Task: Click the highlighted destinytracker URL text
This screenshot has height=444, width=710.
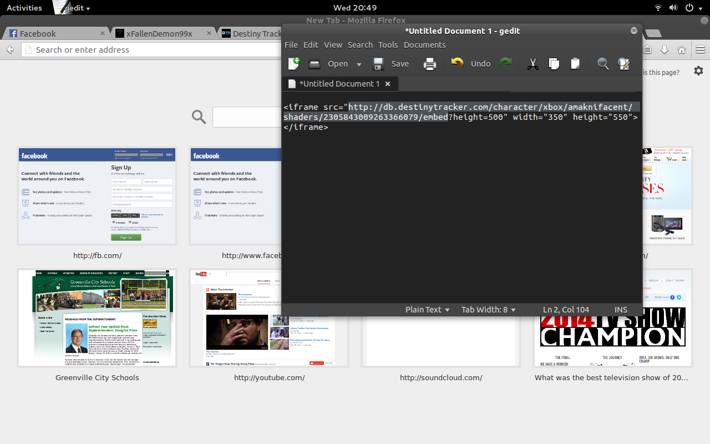Action: click(460, 112)
